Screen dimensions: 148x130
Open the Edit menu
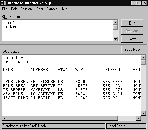click(x=14, y=9)
